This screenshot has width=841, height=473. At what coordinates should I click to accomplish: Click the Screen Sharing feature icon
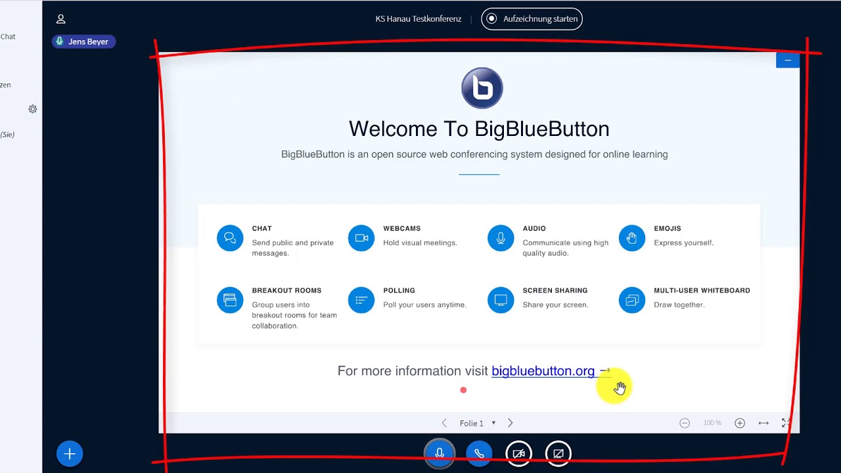point(501,300)
